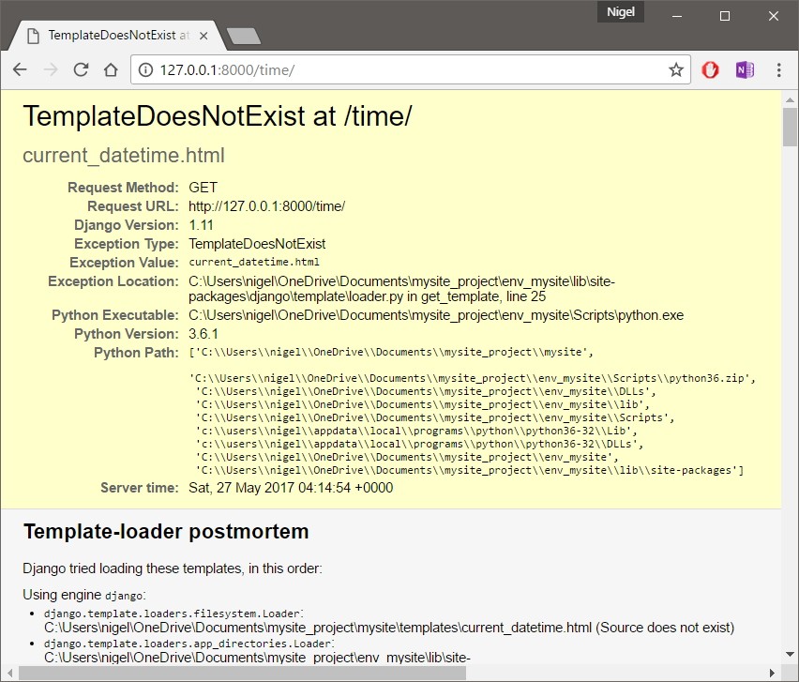Minimize the browser window
The height and width of the screenshot is (682, 799).
pyautogui.click(x=677, y=16)
